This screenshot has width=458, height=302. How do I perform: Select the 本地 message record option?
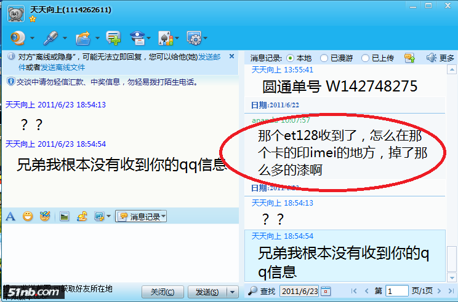click(299, 58)
